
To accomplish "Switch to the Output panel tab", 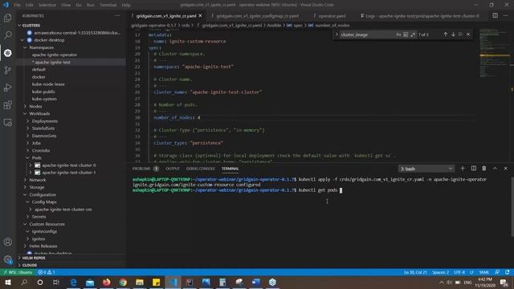I will [173, 169].
